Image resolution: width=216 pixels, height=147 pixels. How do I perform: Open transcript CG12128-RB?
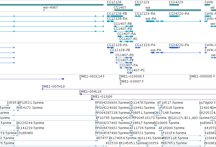coord(117,14)
